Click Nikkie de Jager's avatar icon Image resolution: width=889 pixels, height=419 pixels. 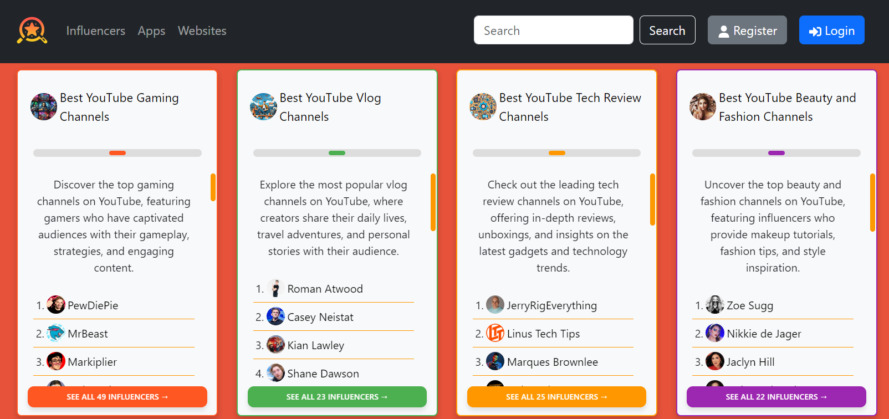715,333
